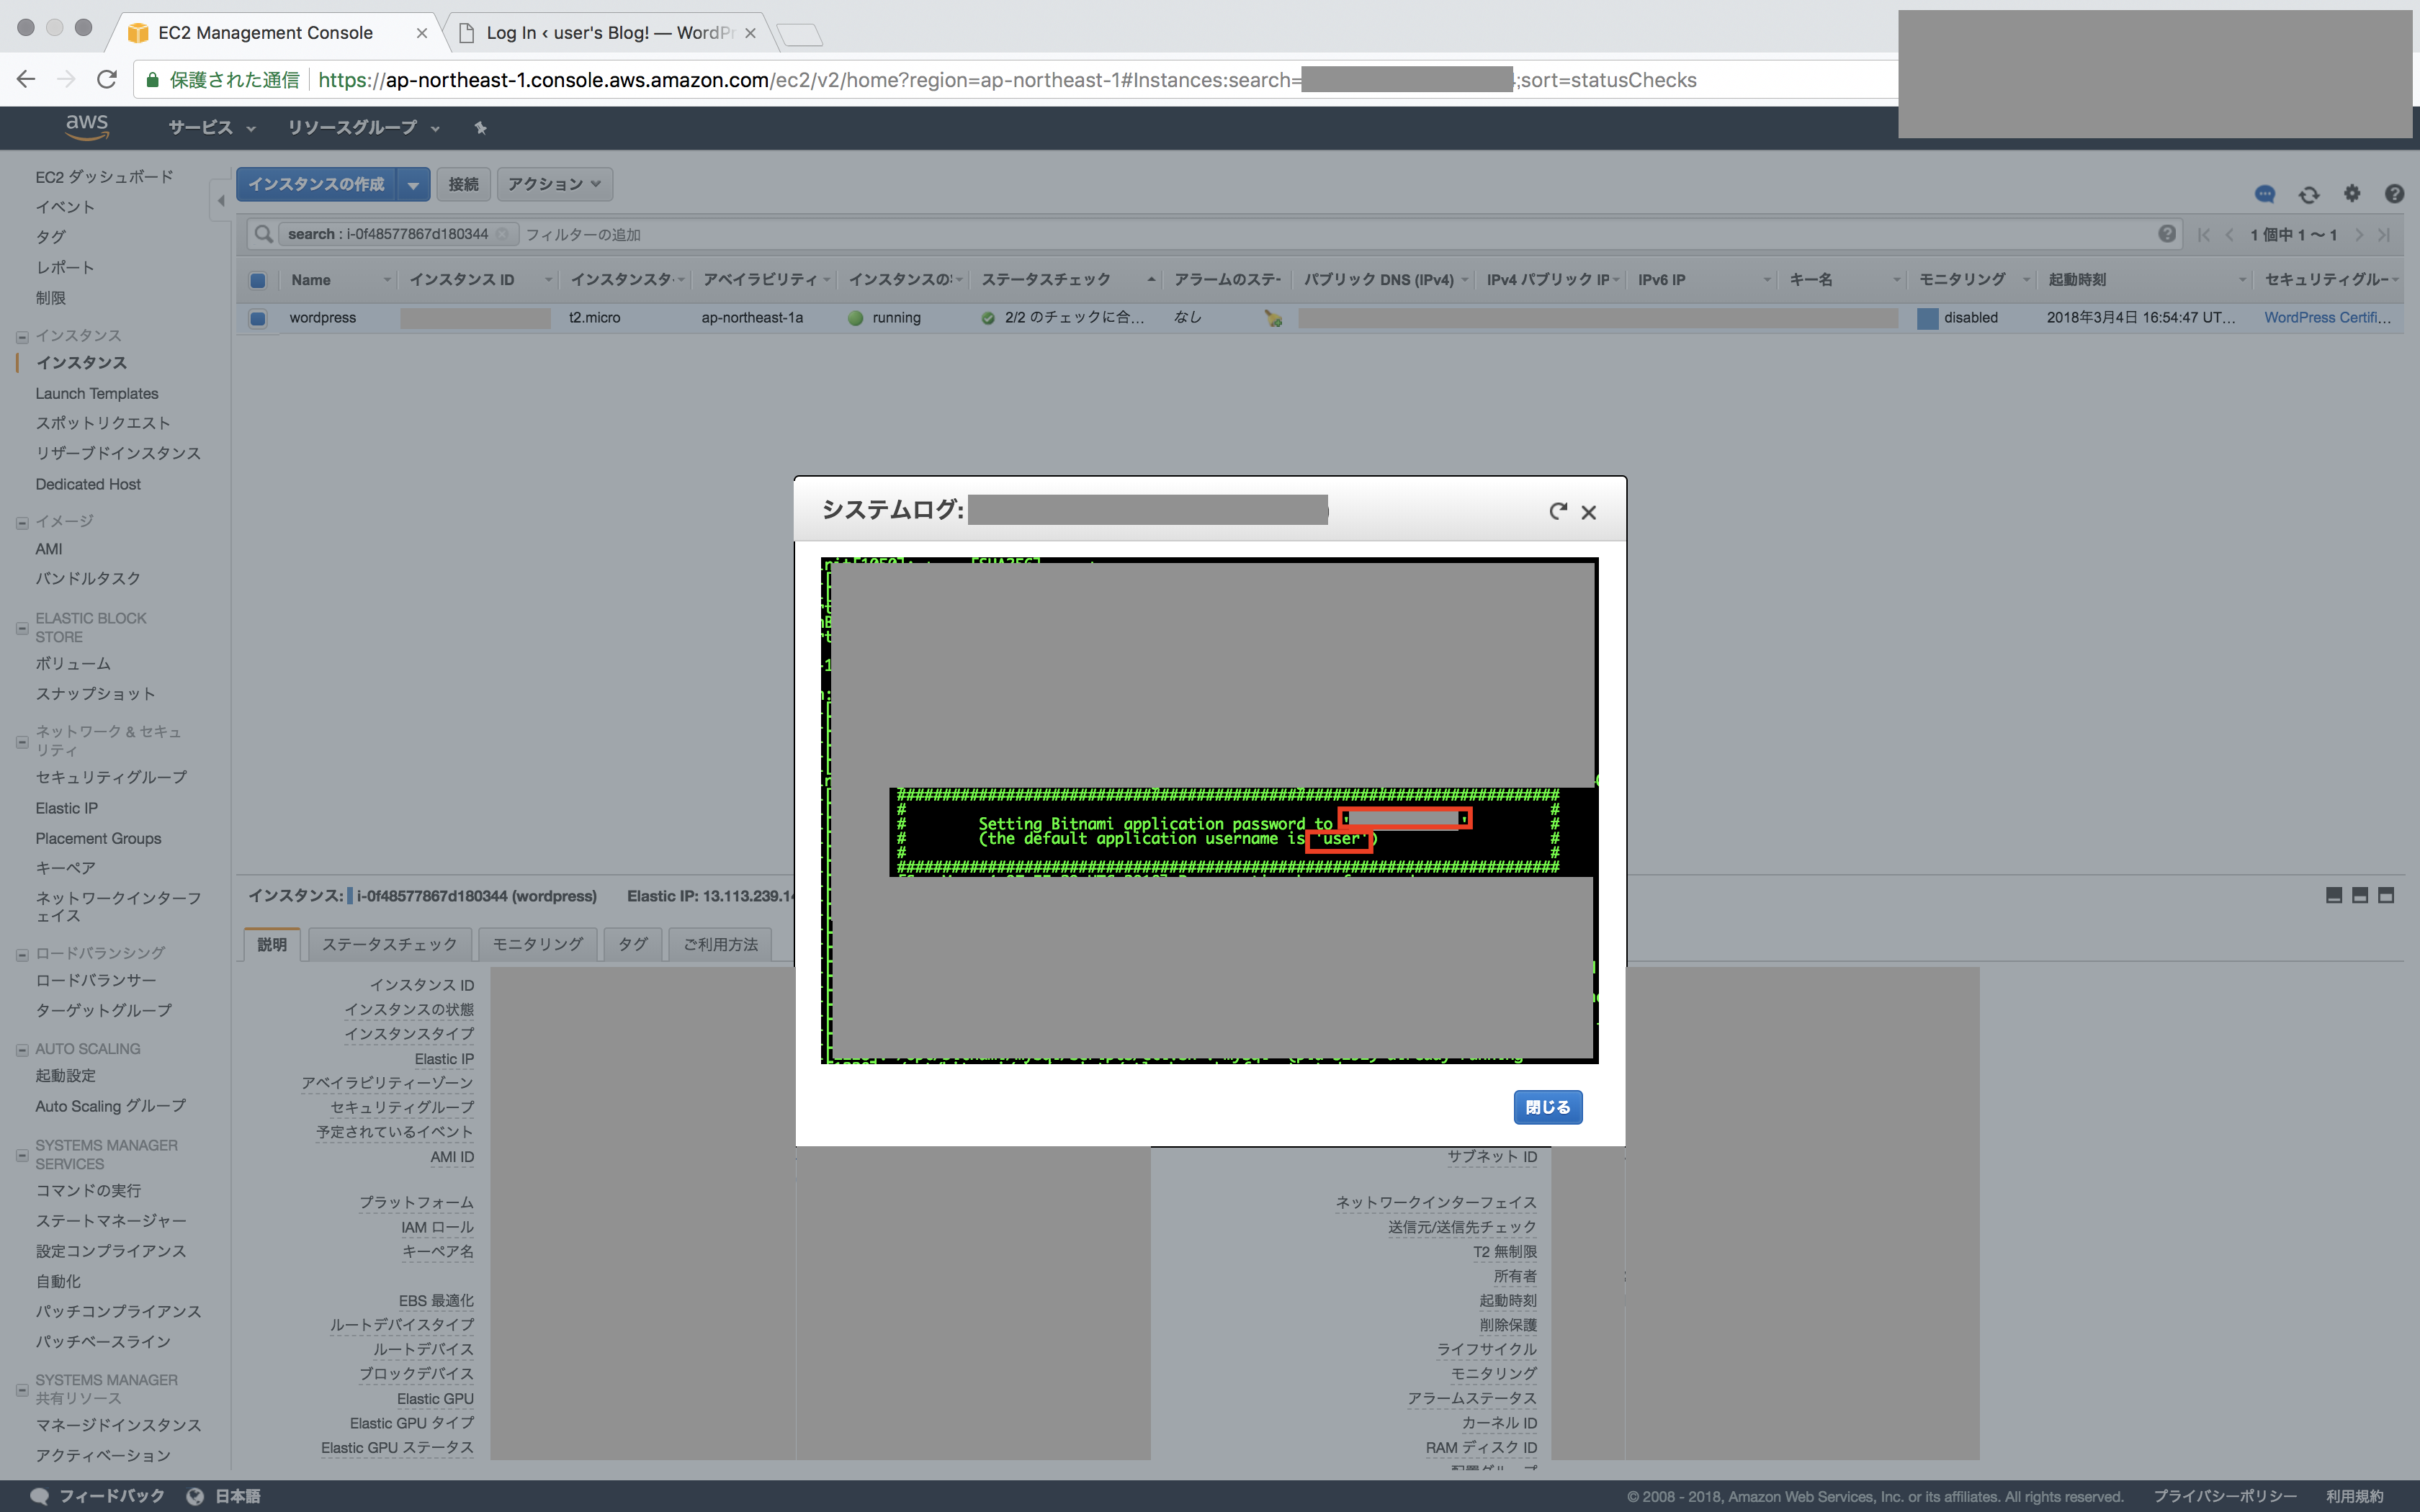2420x1512 pixels.
Task: Open the アクション dropdown
Action: coord(555,184)
